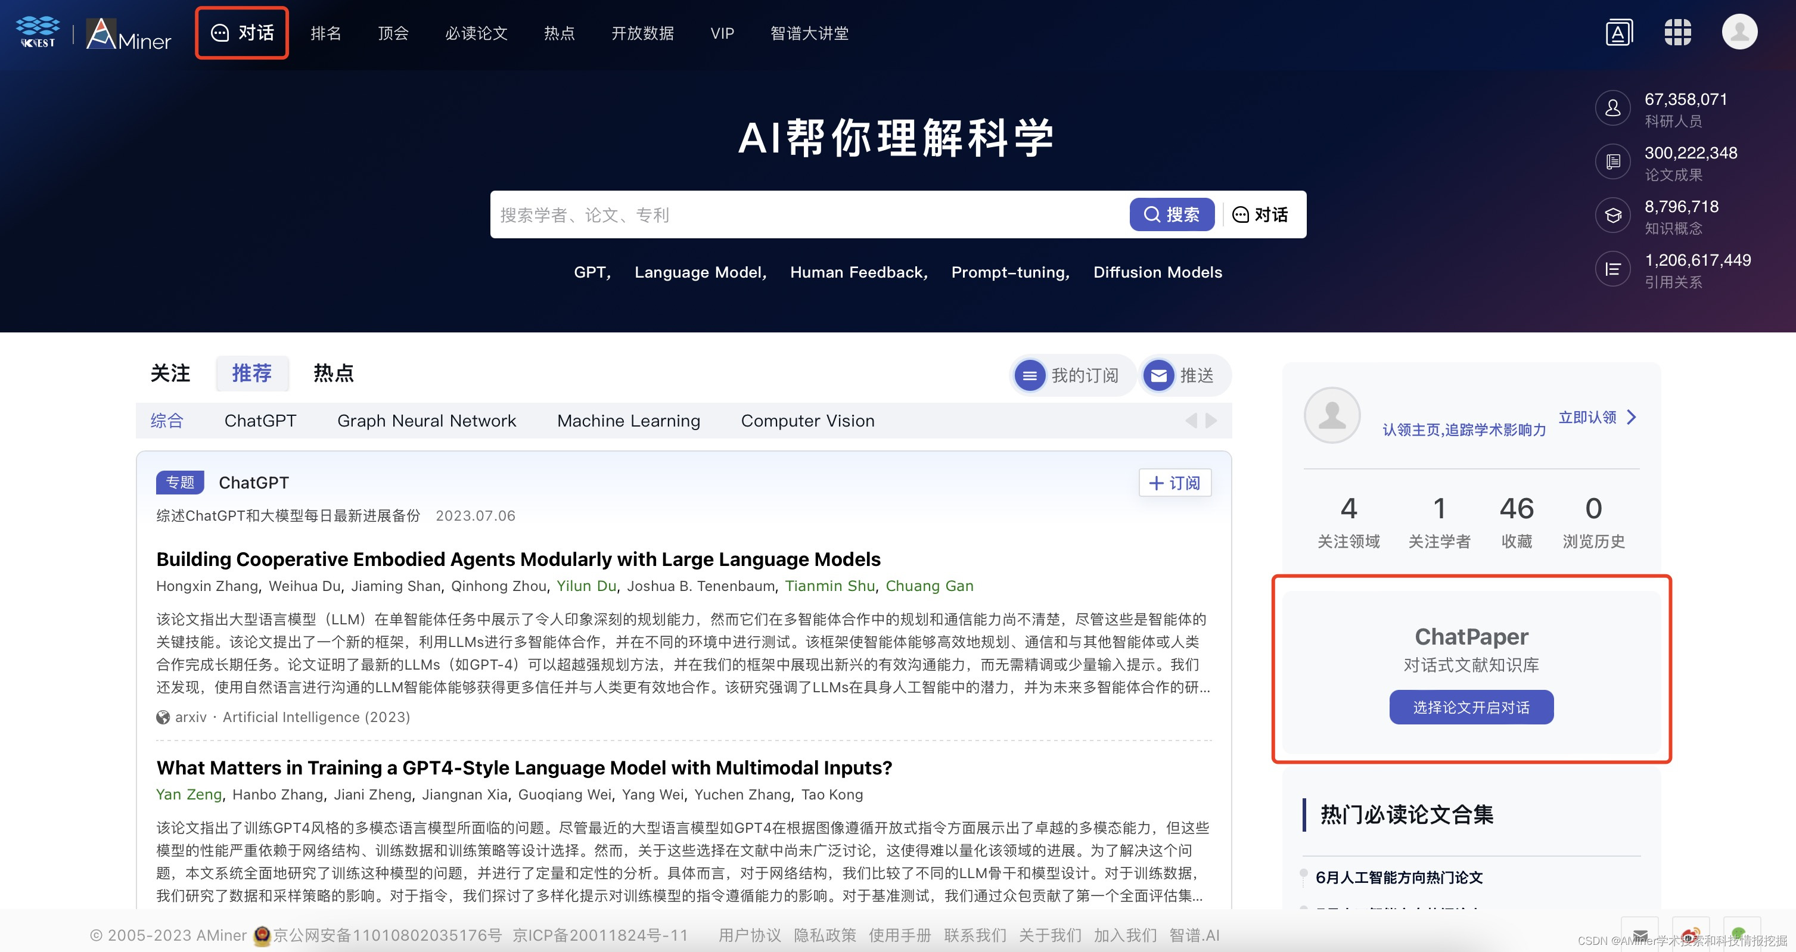This screenshot has height=952, width=1796.
Task: Click 选择论文开启对话 button in ChatPaper
Action: (x=1471, y=708)
